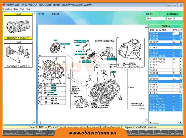
Task: Click the F2 ZoomIn button
Action: (x=25, y=132)
